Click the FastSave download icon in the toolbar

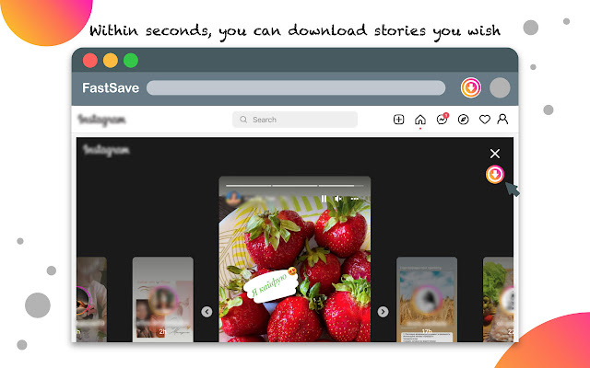(471, 88)
